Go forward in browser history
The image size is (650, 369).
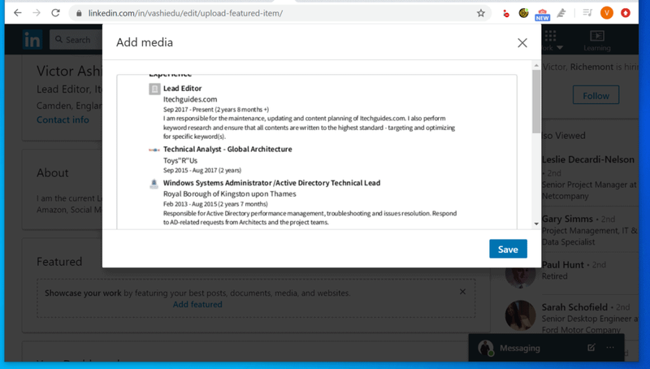pyautogui.click(x=37, y=13)
